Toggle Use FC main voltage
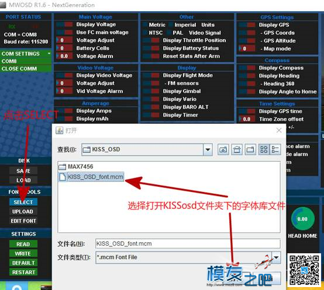324x290 pixels. click(64, 32)
